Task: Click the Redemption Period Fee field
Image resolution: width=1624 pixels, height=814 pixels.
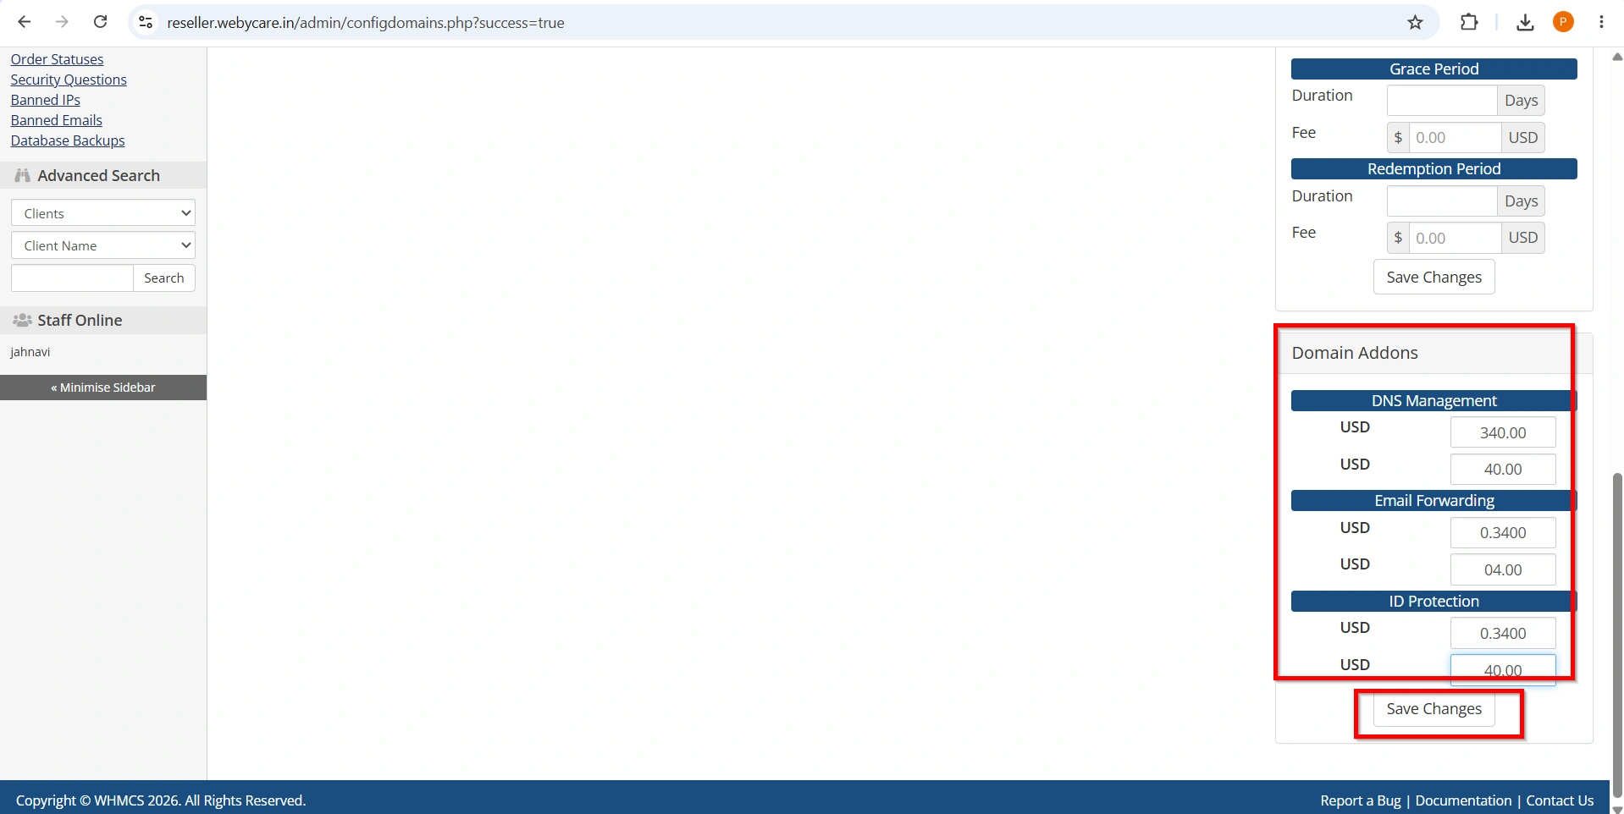Action: click(1455, 238)
